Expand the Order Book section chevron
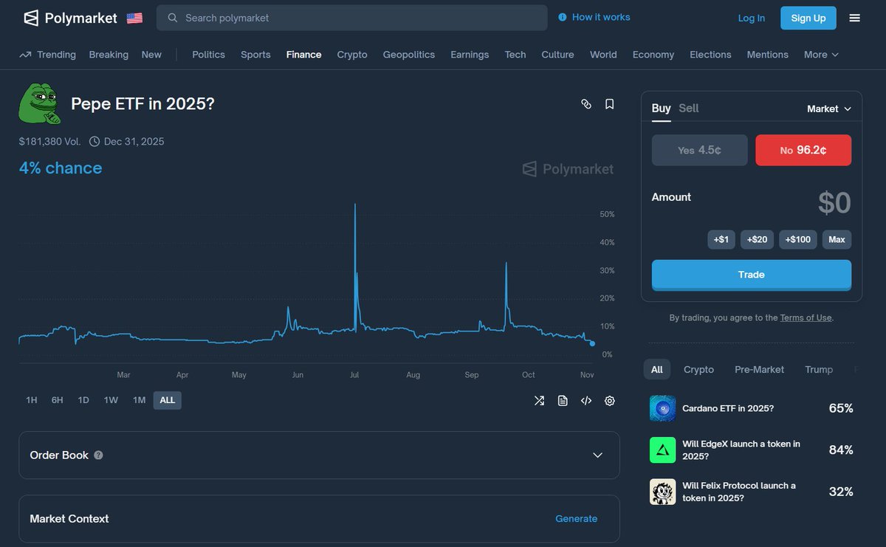This screenshot has width=886, height=547. point(597,455)
